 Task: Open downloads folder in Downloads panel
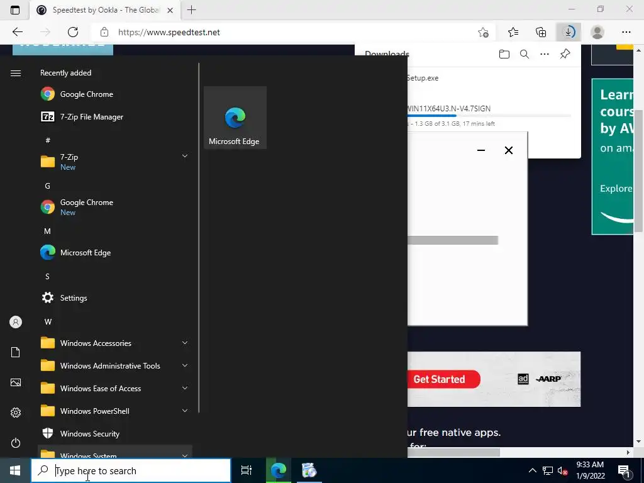pyautogui.click(x=504, y=54)
